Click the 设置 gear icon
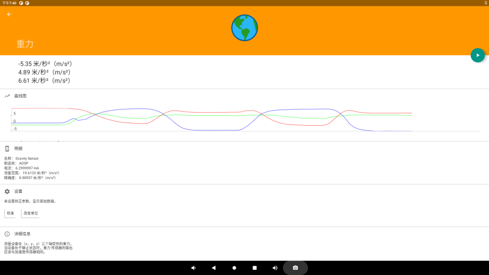 tap(7, 192)
